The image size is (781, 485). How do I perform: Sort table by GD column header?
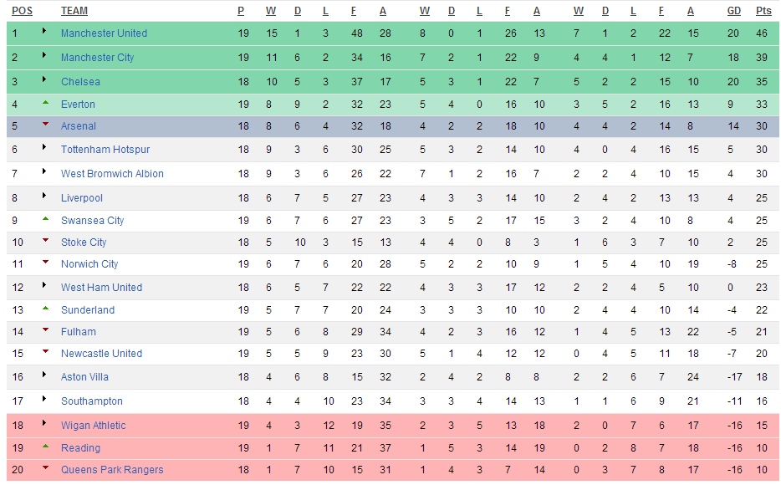click(x=733, y=11)
